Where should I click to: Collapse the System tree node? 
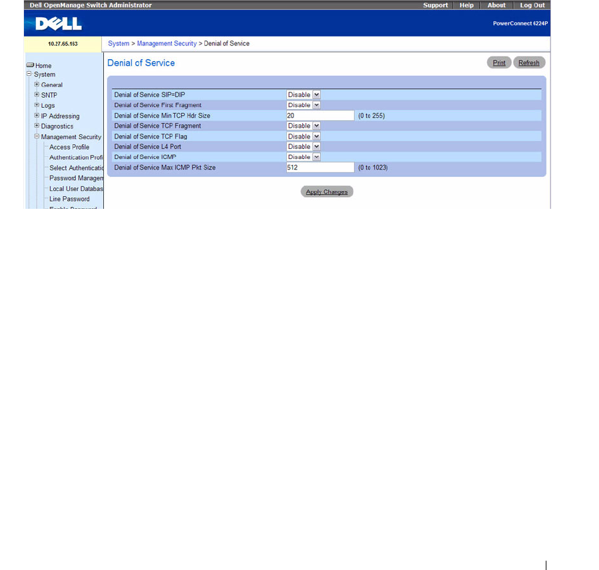(x=29, y=74)
